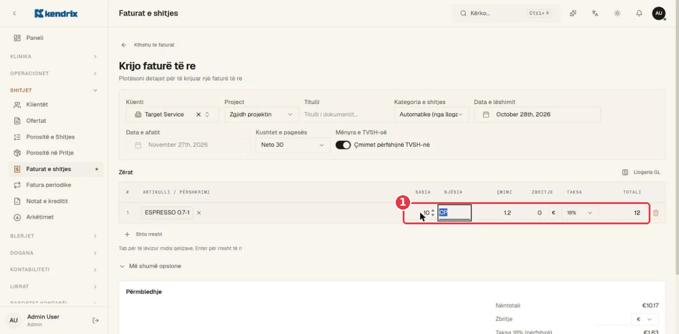
Task: Collapse the sidebar with the back chevron
Action: [x=15, y=13]
